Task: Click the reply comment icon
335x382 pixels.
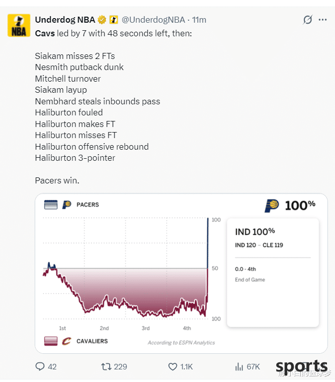Action: [x=40, y=366]
